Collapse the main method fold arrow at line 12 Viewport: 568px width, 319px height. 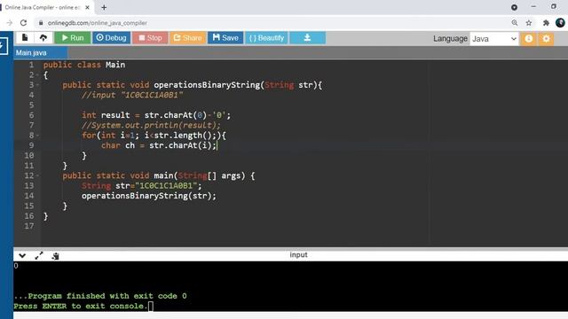(x=37, y=175)
